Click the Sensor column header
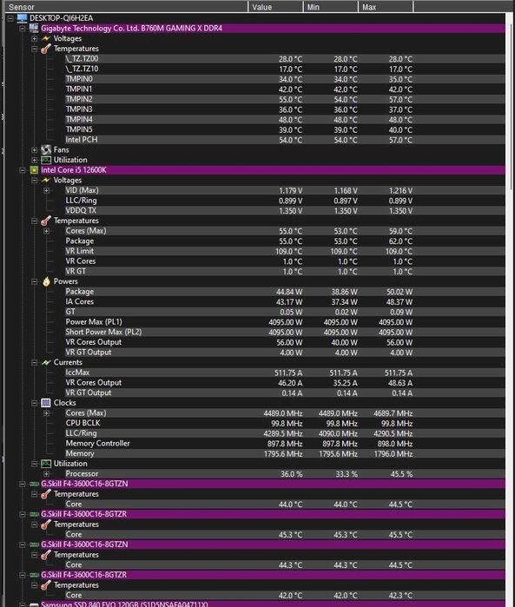This screenshot has height=607, width=515. click(x=126, y=7)
